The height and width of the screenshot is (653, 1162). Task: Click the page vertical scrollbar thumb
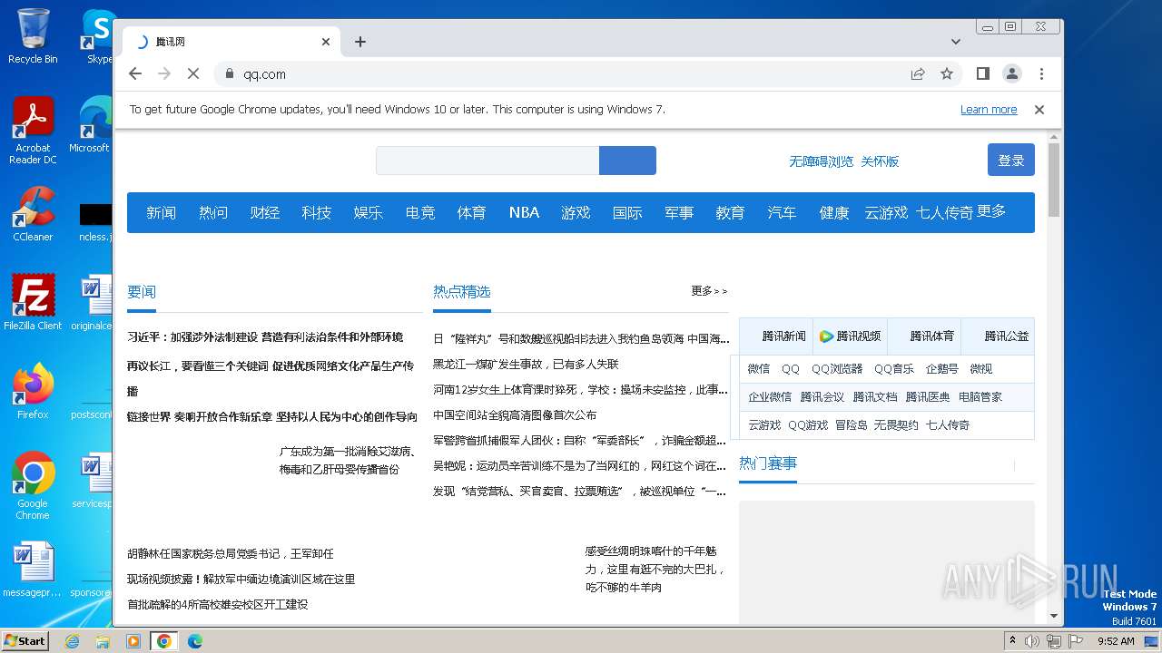(1054, 179)
